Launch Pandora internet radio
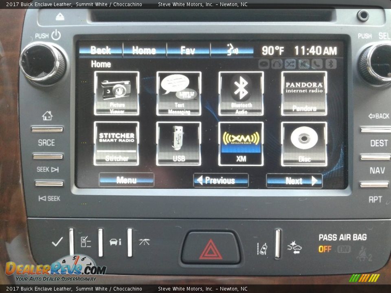The width and height of the screenshot is (391, 293). pyautogui.click(x=304, y=93)
